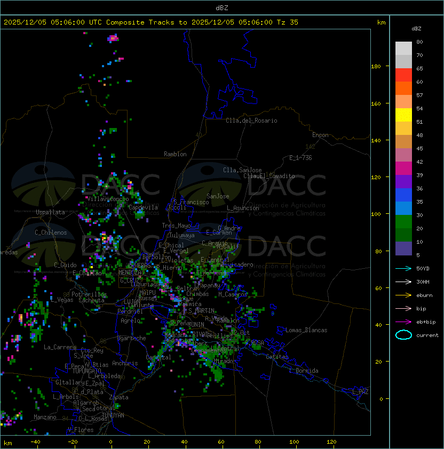Click the 'Lomas_Blancas' map label
Screen dimensions: 444x449
point(306,330)
